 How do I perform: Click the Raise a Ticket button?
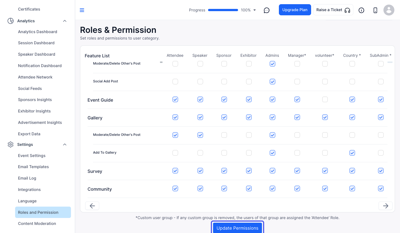pos(333,10)
